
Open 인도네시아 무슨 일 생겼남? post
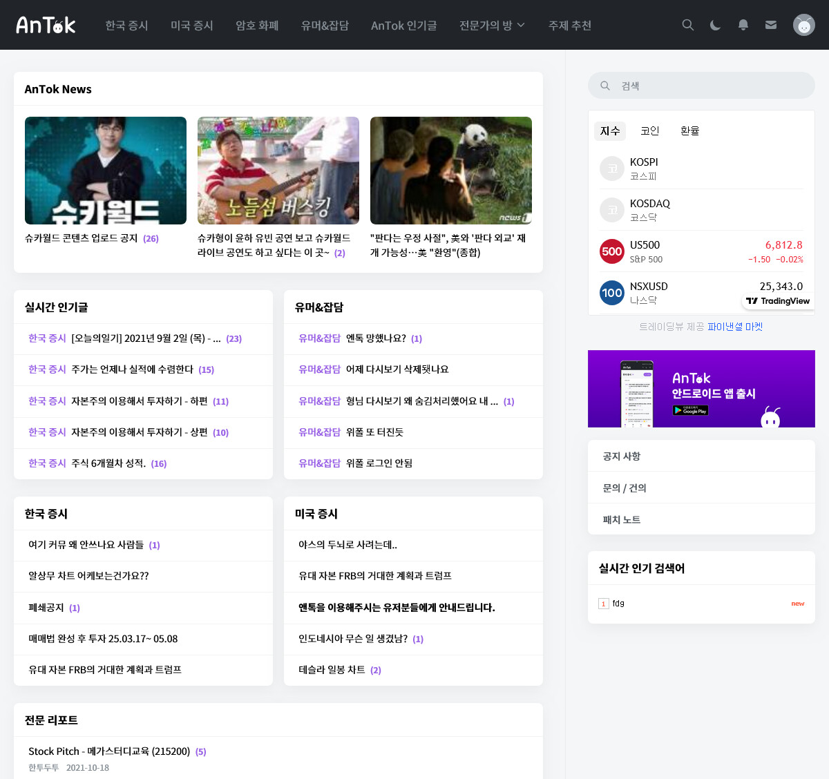[x=353, y=639]
